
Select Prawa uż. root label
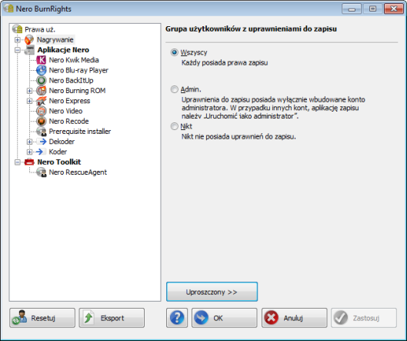coord(40,29)
